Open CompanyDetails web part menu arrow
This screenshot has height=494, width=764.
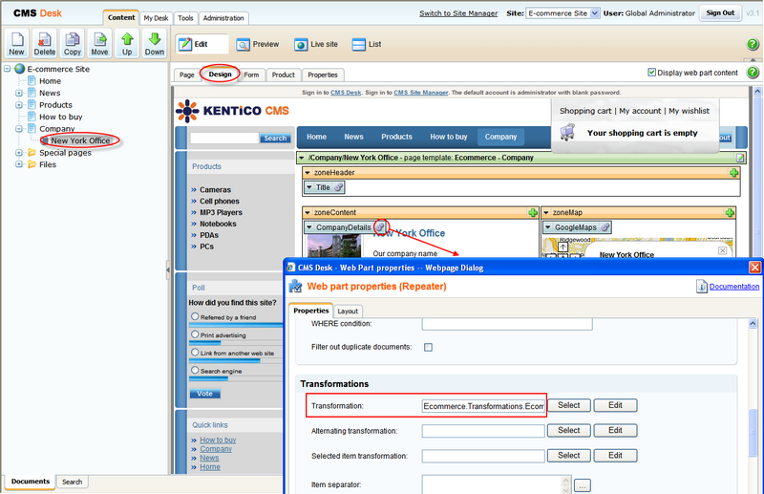[308, 227]
